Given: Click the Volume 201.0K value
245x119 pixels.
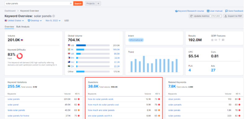Looking at the screenshot, I should pos(14,40).
